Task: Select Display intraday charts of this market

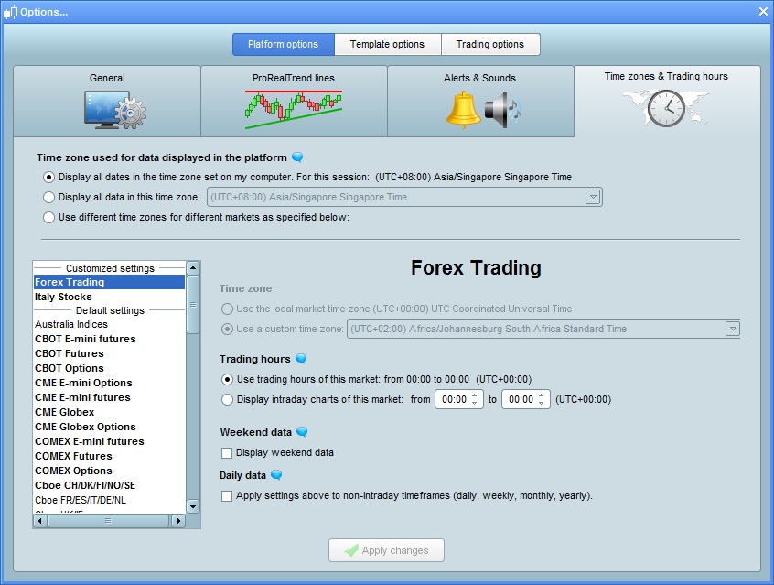Action: pyautogui.click(x=227, y=400)
